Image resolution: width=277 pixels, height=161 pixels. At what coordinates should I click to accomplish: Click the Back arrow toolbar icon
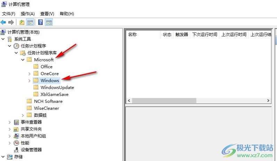coord(3,23)
